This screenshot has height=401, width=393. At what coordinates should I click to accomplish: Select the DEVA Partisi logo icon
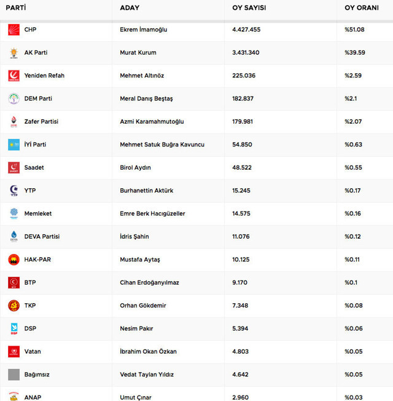pos(14,237)
